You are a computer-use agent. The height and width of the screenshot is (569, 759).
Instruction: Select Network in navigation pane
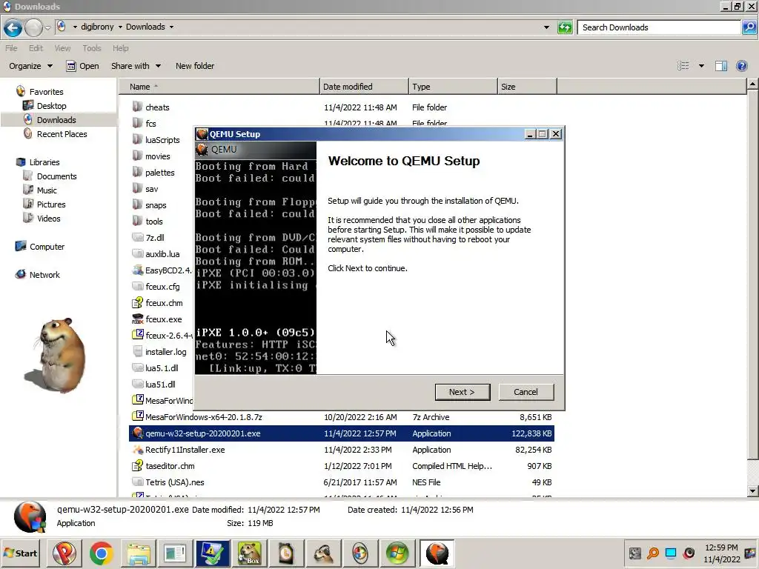(x=44, y=274)
